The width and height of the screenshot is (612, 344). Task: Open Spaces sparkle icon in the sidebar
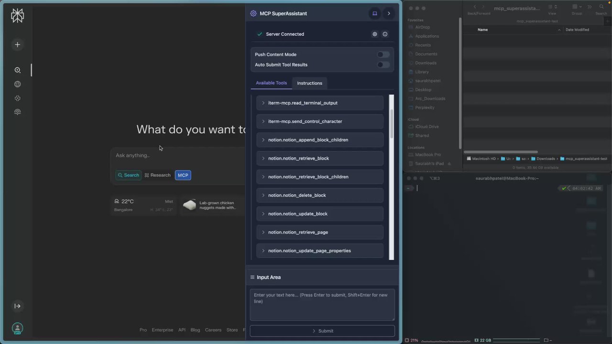coord(17,98)
